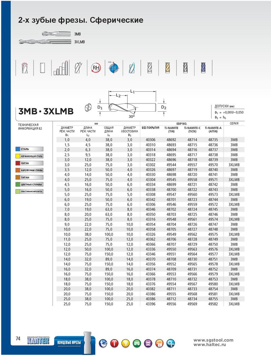The width and height of the screenshot is (271, 356).
Task: Click the RH right-hand rotation icon
Action: [96, 68]
